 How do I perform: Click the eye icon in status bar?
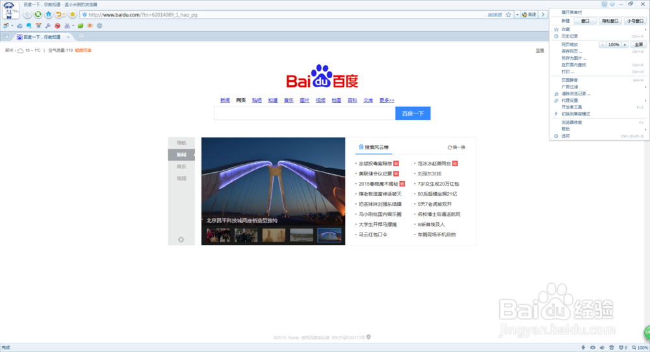593,347
